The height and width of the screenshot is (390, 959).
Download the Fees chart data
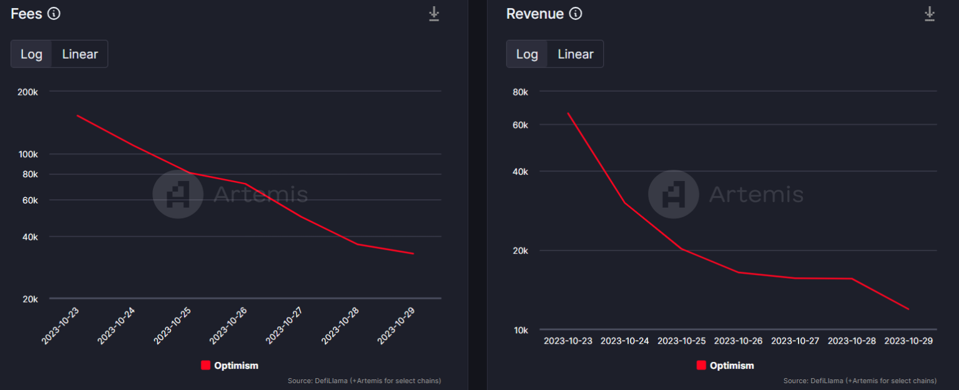coord(434,14)
